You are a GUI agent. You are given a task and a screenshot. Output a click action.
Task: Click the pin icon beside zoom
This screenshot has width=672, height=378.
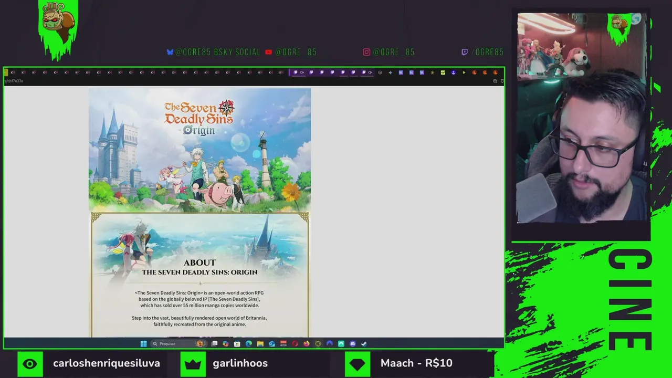(x=502, y=81)
